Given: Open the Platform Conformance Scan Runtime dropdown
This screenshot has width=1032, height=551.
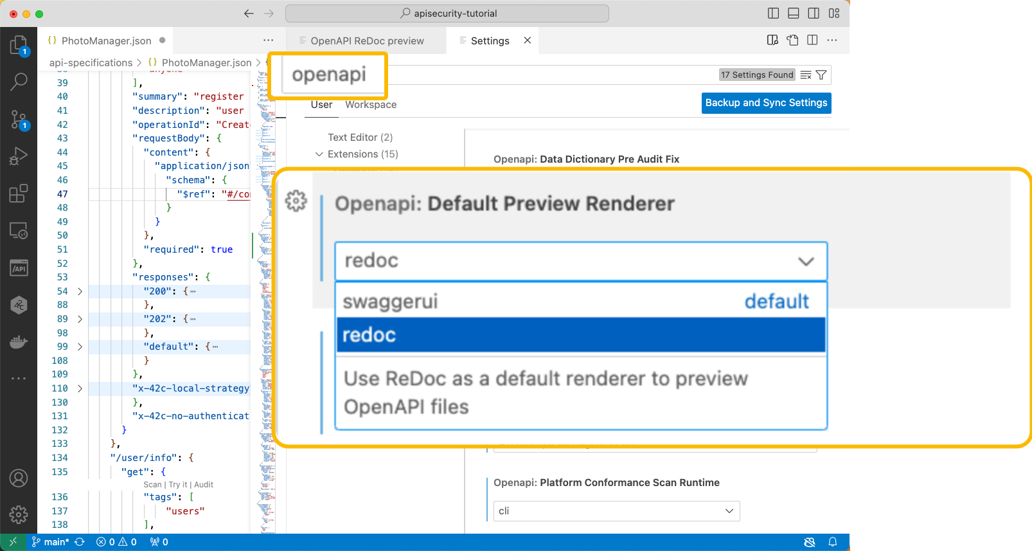Looking at the screenshot, I should (616, 511).
